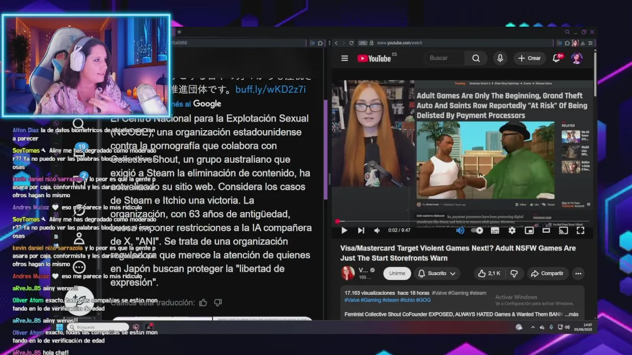Click the video title text
632x355 pixels.
[x=458, y=253]
